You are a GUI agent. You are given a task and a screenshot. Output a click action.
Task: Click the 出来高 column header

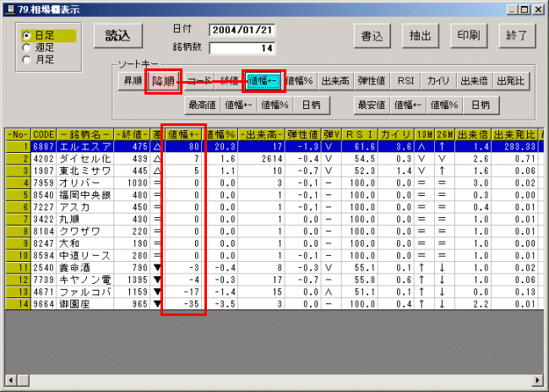[261, 134]
